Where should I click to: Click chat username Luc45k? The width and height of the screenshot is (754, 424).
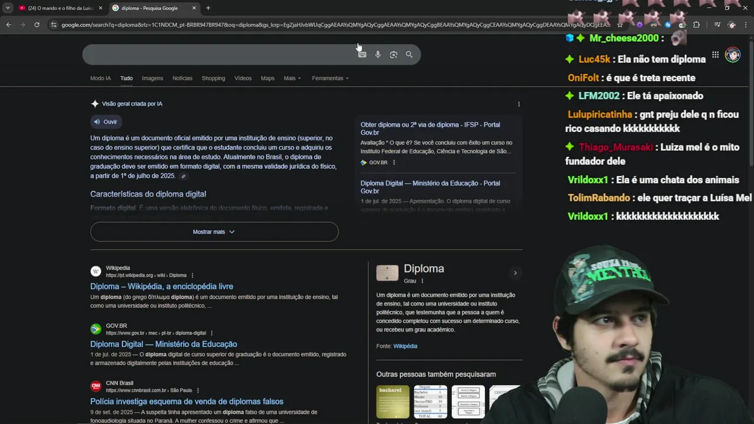point(594,59)
